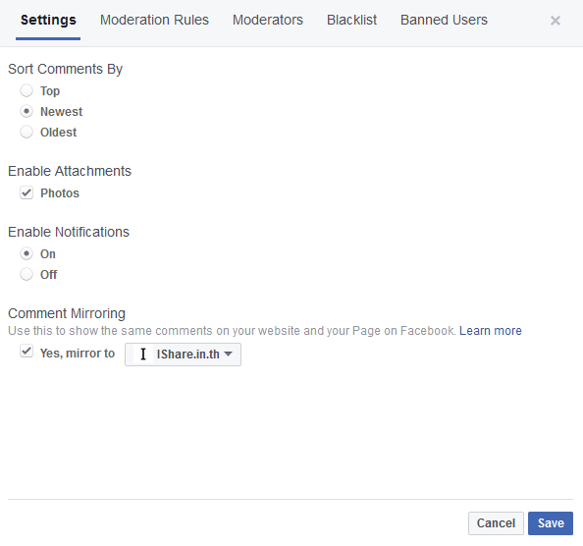Select the Top sort radio button
Image resolution: width=583 pixels, height=546 pixels.
click(x=26, y=90)
